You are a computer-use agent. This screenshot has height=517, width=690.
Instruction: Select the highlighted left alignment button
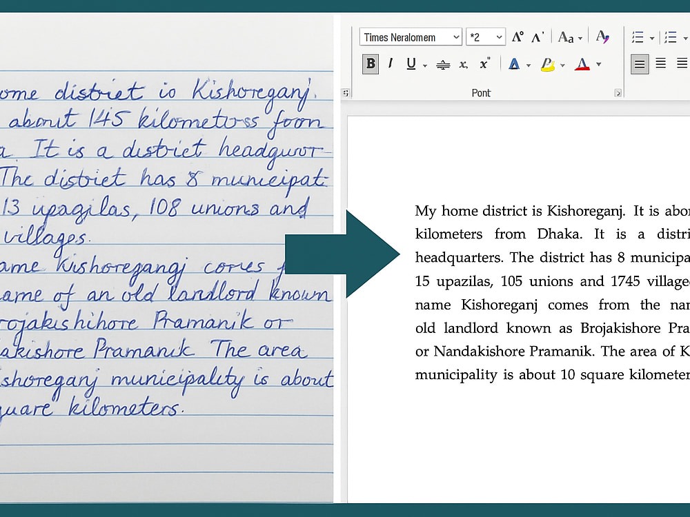pyautogui.click(x=640, y=64)
